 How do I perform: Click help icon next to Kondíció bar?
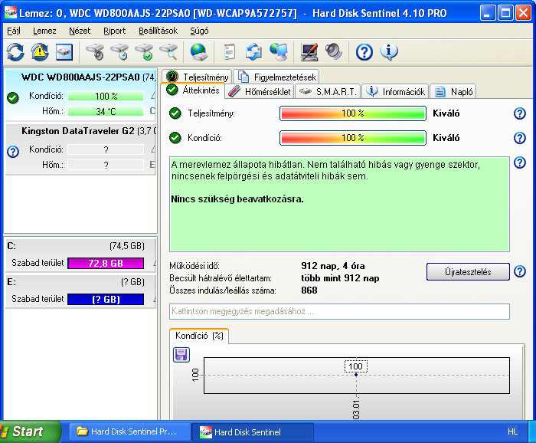520,138
